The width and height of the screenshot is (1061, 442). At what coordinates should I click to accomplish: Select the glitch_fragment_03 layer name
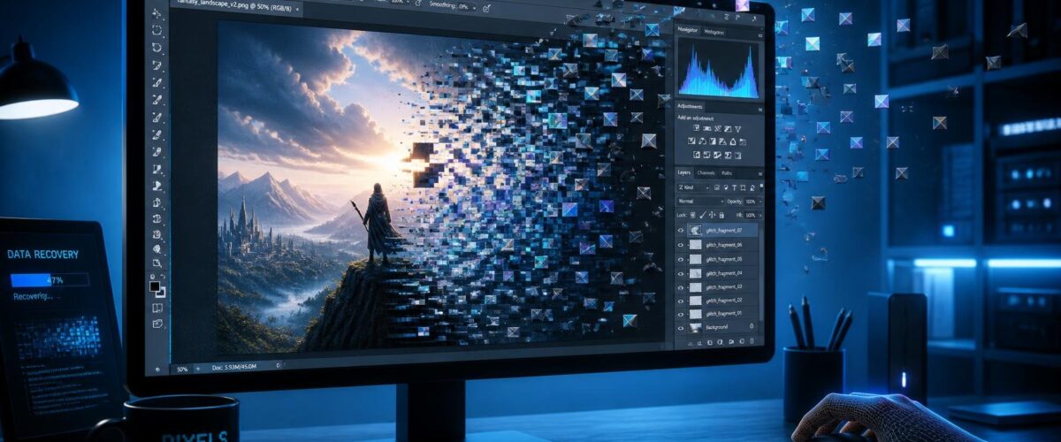pyautogui.click(x=724, y=286)
